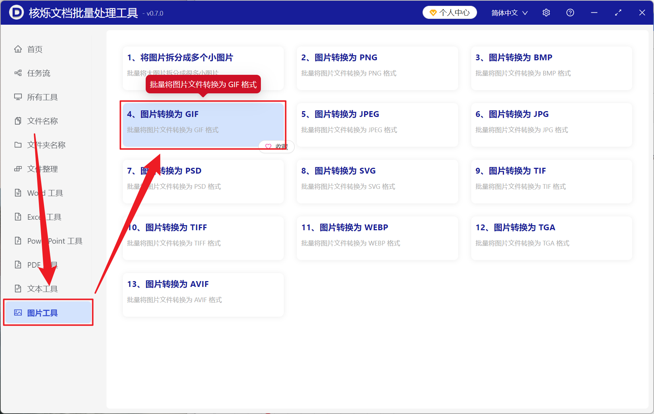654x414 pixels.
Task: Open the 个人中心 button
Action: point(450,13)
